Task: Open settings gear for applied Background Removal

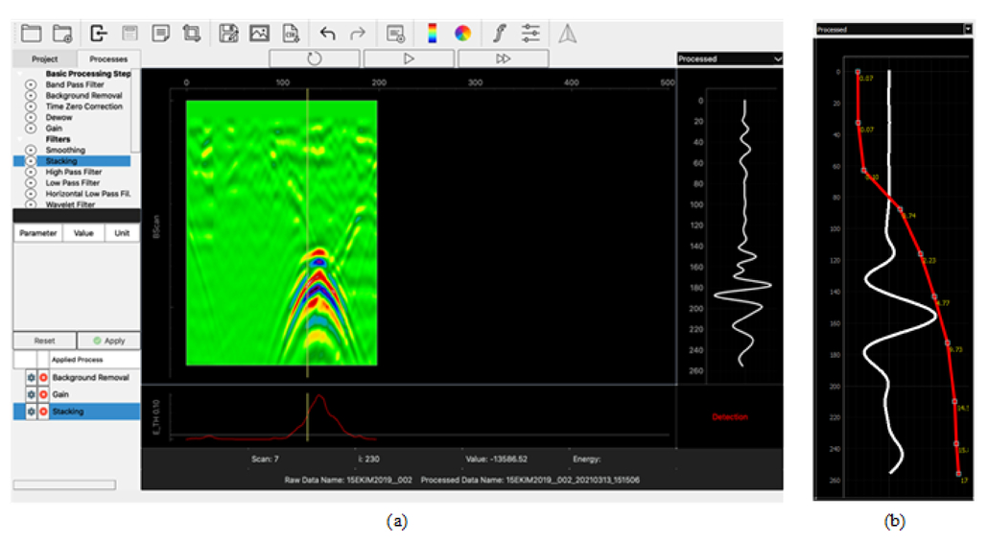Action: [31, 377]
